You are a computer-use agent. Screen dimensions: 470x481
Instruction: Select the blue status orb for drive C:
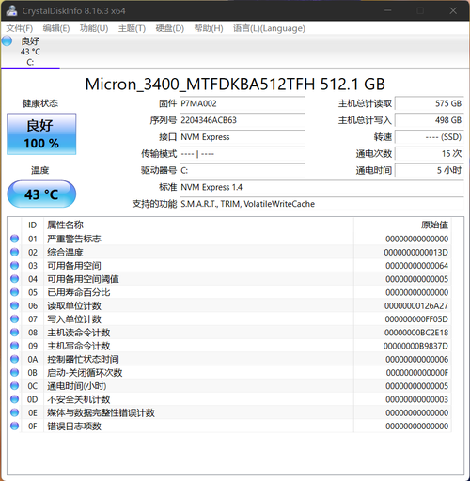point(7,41)
